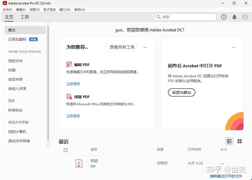Viewport: 252px width, 180px height.
Task: Open the 视图(V) menu
Action: [x=35, y=10]
